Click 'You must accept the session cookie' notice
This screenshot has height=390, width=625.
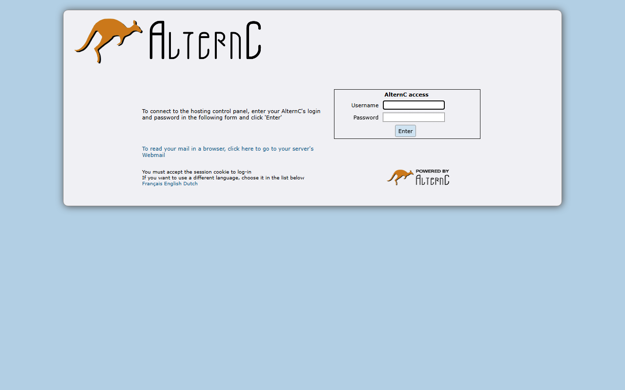(197, 172)
